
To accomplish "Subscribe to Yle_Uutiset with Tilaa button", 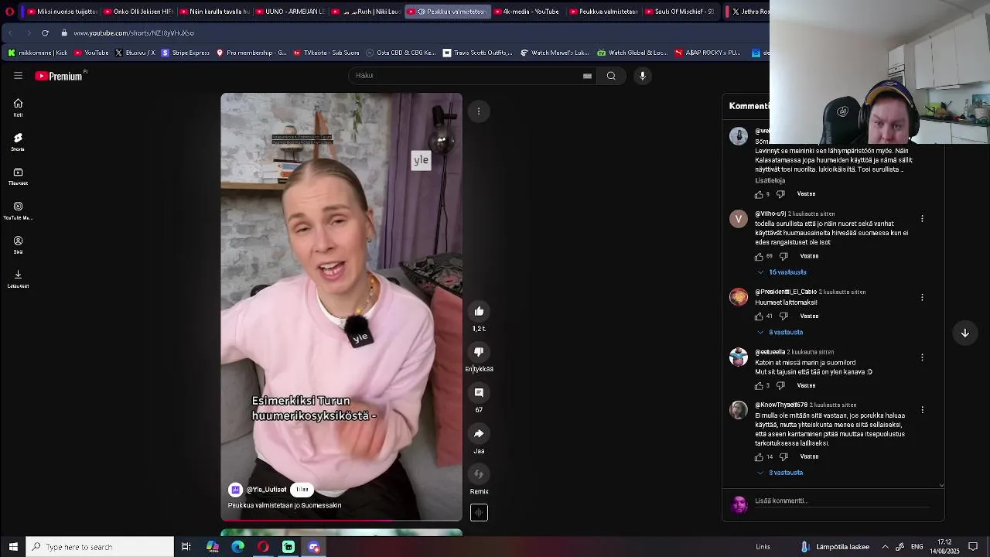I will coord(302,490).
